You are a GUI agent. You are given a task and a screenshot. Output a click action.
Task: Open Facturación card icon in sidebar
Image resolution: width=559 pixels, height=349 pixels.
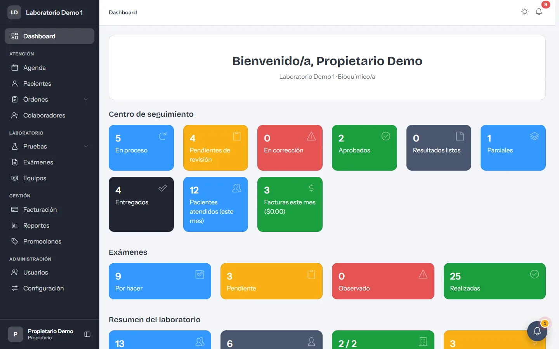(15, 209)
